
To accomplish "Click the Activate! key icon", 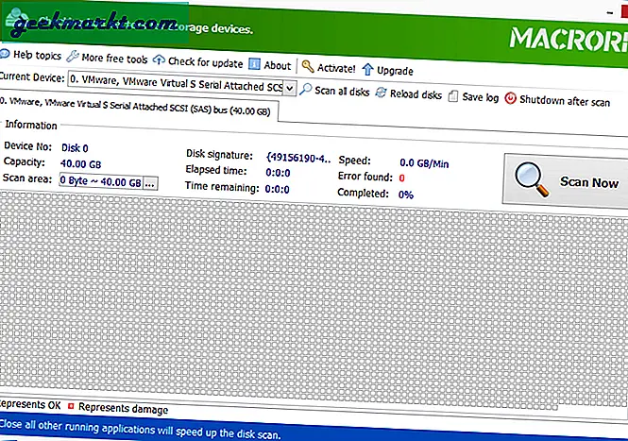I will click(x=308, y=67).
